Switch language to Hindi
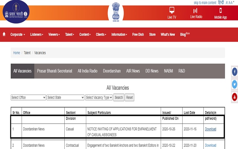Viewport: 238px width, 149px height. [221, 3]
